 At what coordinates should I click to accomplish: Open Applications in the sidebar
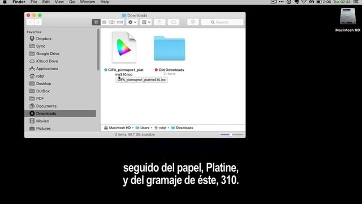(61, 69)
